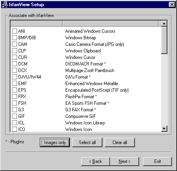
Task: Click the 'Windows Clipboard' description
Action: coord(83,51)
